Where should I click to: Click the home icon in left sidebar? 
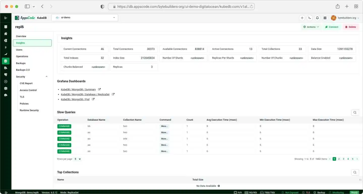(6, 34)
